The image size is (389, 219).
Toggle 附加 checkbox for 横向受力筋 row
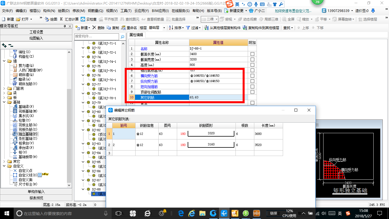point(252,76)
